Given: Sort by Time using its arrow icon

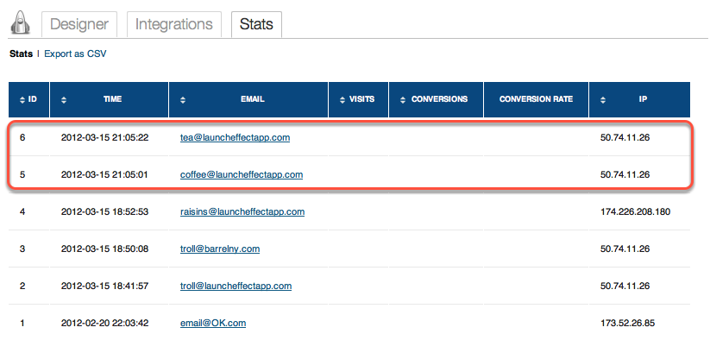Looking at the screenshot, I should [64, 100].
